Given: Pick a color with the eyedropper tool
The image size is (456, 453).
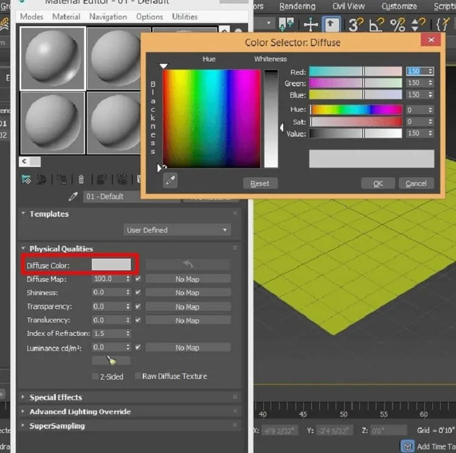Looking at the screenshot, I should [170, 180].
